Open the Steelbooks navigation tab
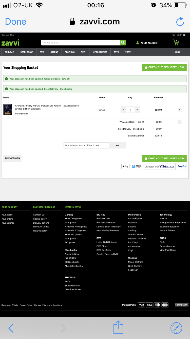Screen dimensions: 190x339 [27, 52]
